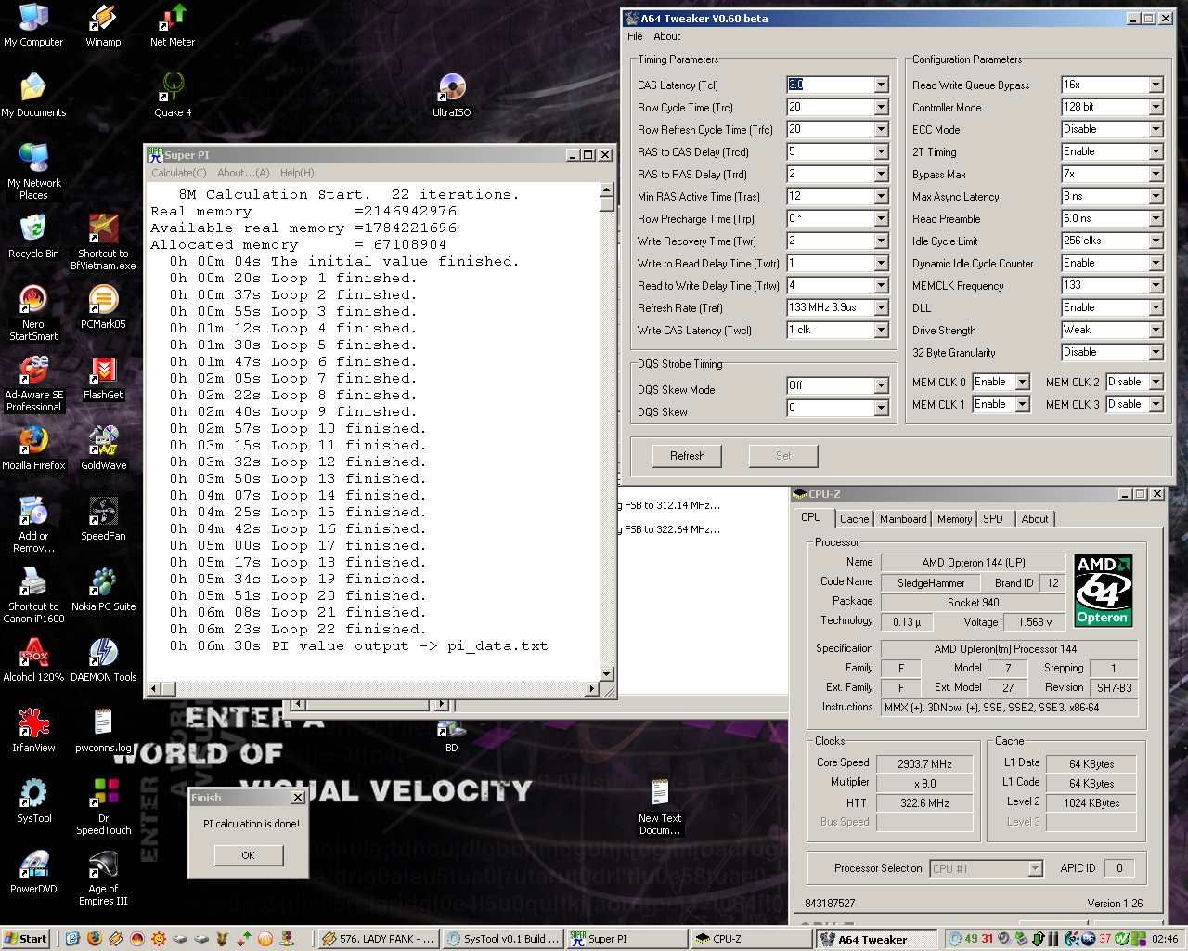Click Firefox quick launch icon in taskbar
The height and width of the screenshot is (951, 1188).
(95, 939)
